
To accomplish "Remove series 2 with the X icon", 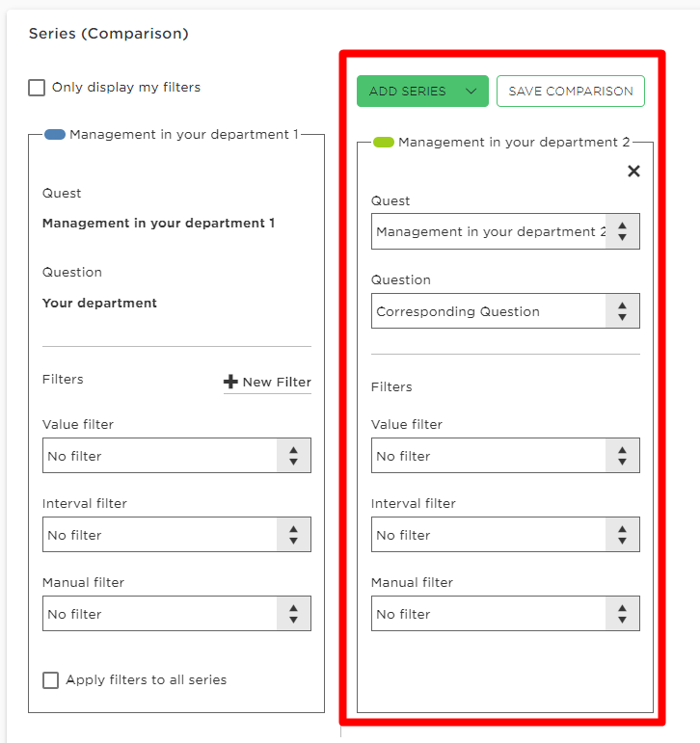I will tap(633, 172).
